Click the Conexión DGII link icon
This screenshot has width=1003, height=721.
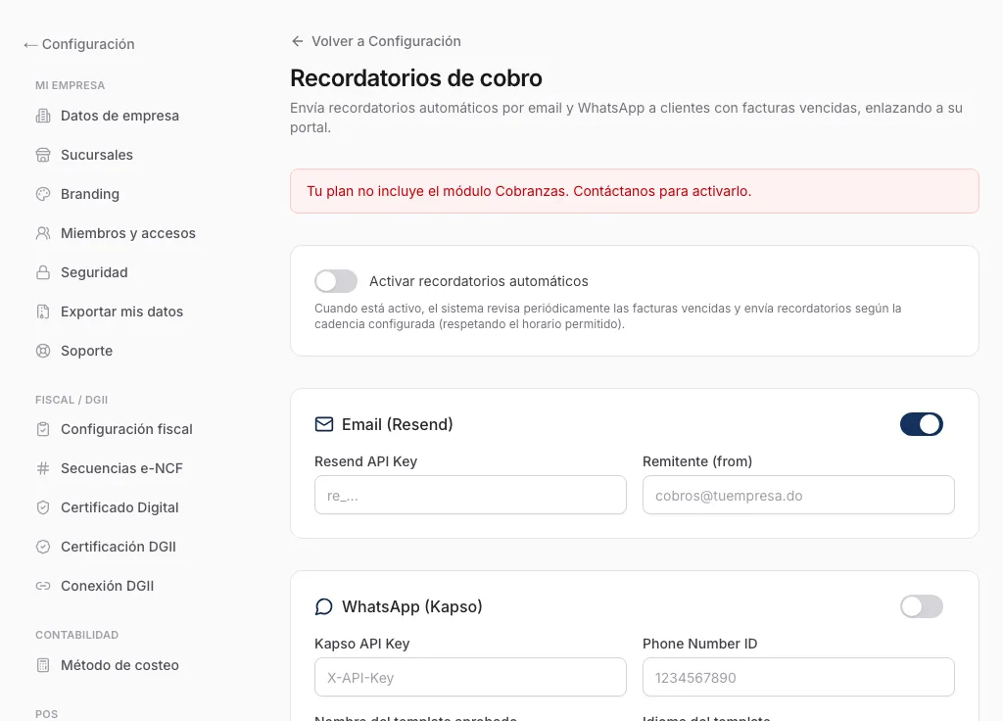[43, 586]
